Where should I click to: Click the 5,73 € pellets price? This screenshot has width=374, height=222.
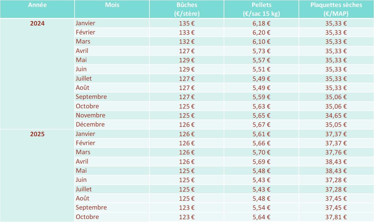pos(261,51)
